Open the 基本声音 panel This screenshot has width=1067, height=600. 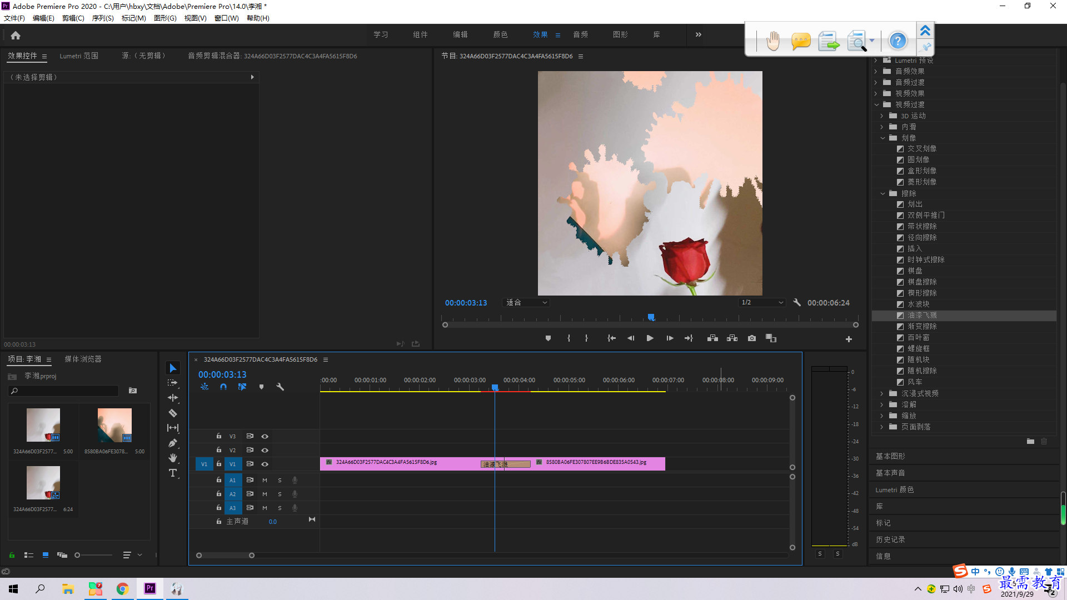pyautogui.click(x=891, y=473)
